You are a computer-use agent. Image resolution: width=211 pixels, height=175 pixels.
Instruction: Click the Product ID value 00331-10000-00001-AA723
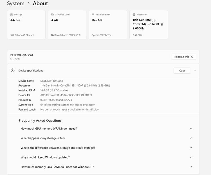[56, 100]
